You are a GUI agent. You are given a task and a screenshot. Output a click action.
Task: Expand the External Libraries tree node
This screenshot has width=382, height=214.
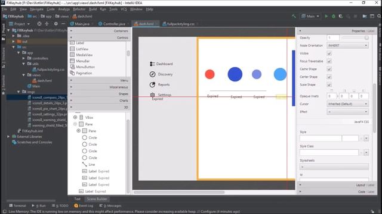click(8, 137)
